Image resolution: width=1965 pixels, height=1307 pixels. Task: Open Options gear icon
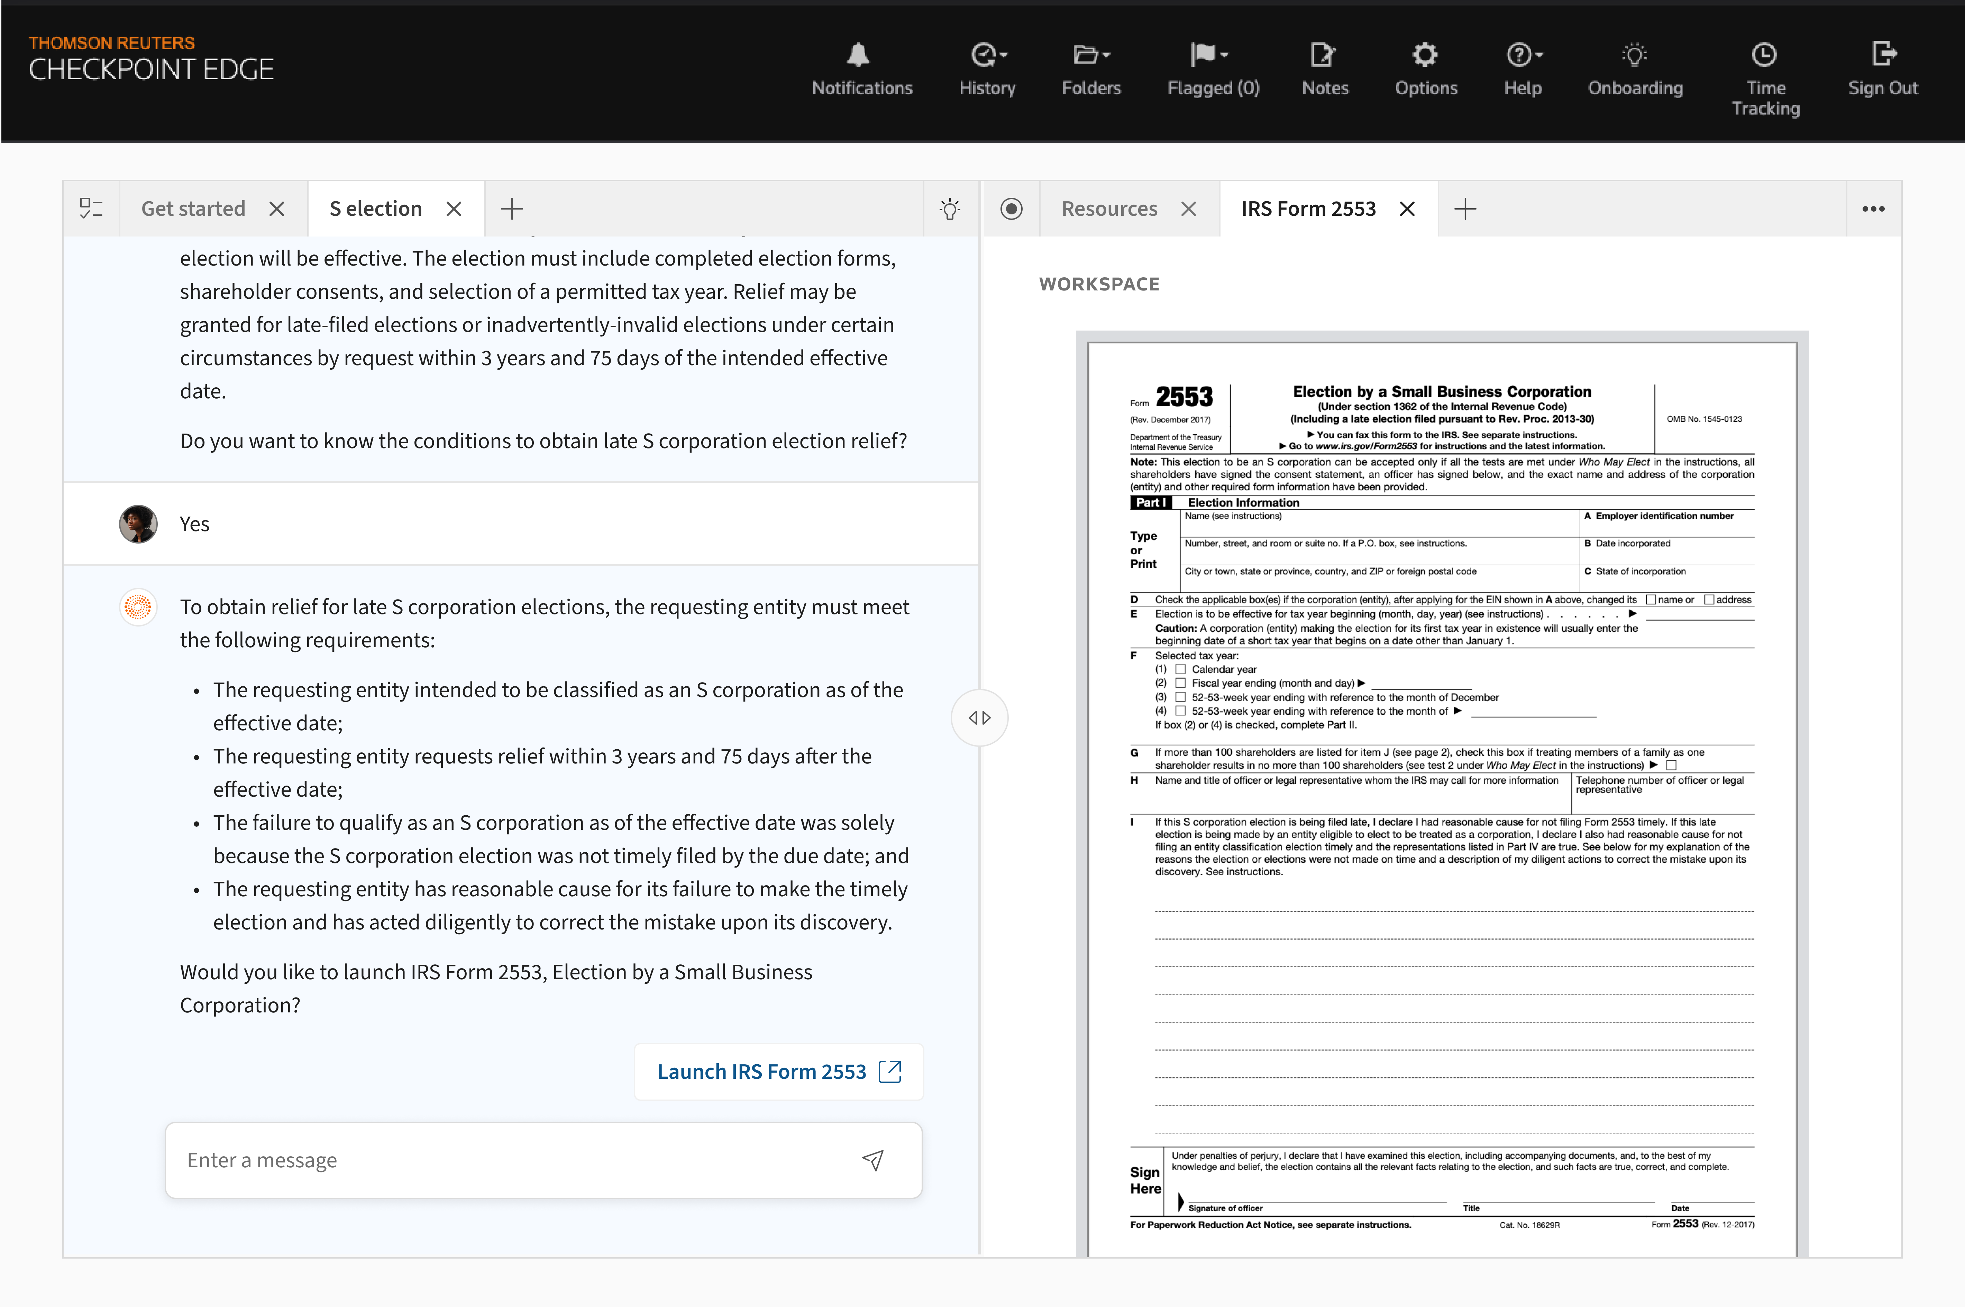pos(1425,55)
